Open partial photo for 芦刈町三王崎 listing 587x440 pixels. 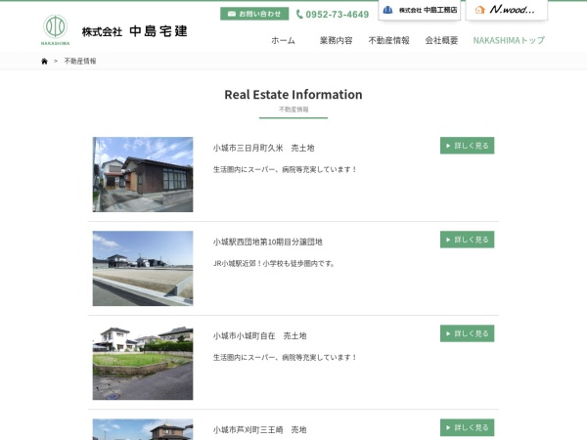(x=143, y=429)
